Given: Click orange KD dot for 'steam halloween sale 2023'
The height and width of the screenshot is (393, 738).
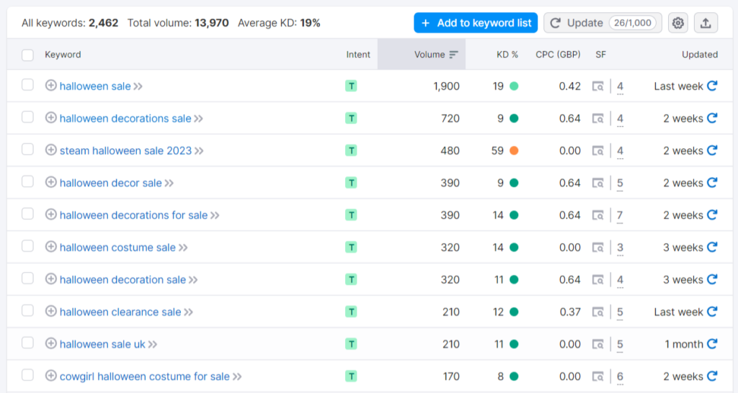Looking at the screenshot, I should [514, 150].
